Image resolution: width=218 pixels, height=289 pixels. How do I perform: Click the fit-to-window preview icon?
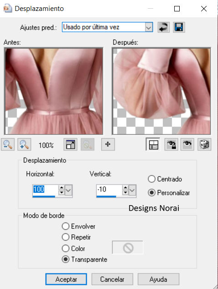(70, 144)
